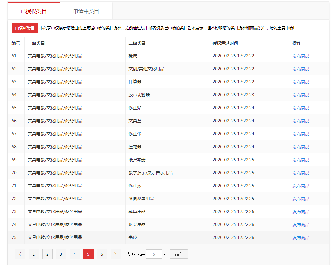Open 发布商品 for 纸张本册
Screen dimensions: 336x265
pyautogui.click(x=301, y=160)
